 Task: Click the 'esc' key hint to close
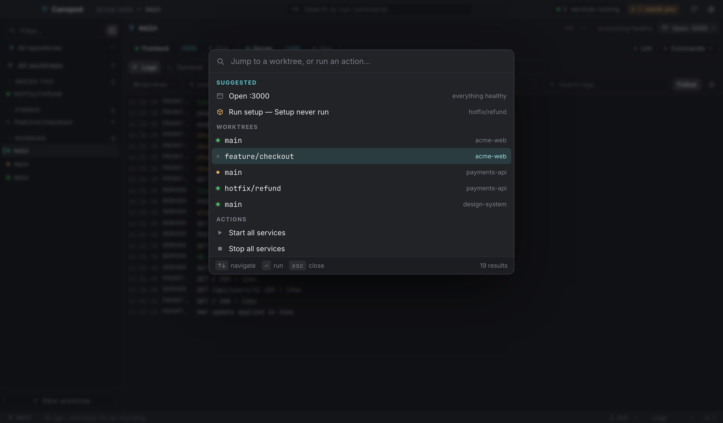297,266
